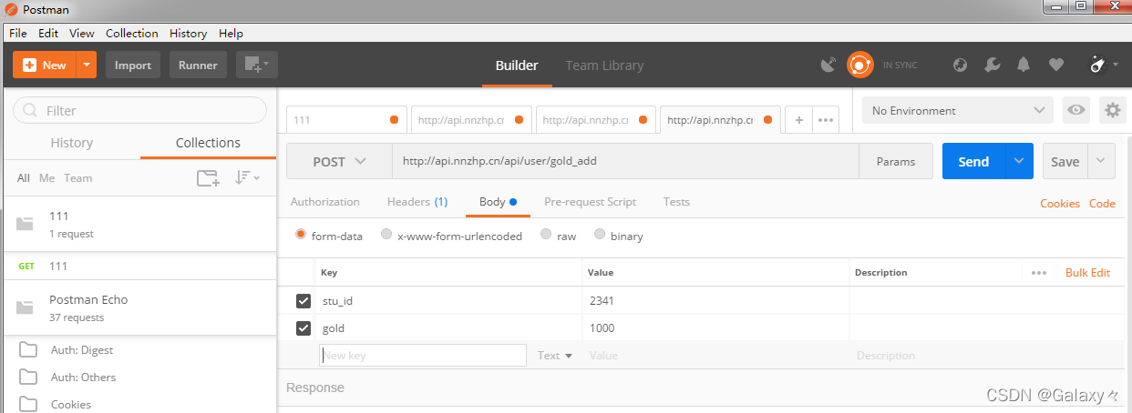Viewport: 1132px width, 413px height.
Task: Open the Pre-request Script tab
Action: [x=590, y=202]
